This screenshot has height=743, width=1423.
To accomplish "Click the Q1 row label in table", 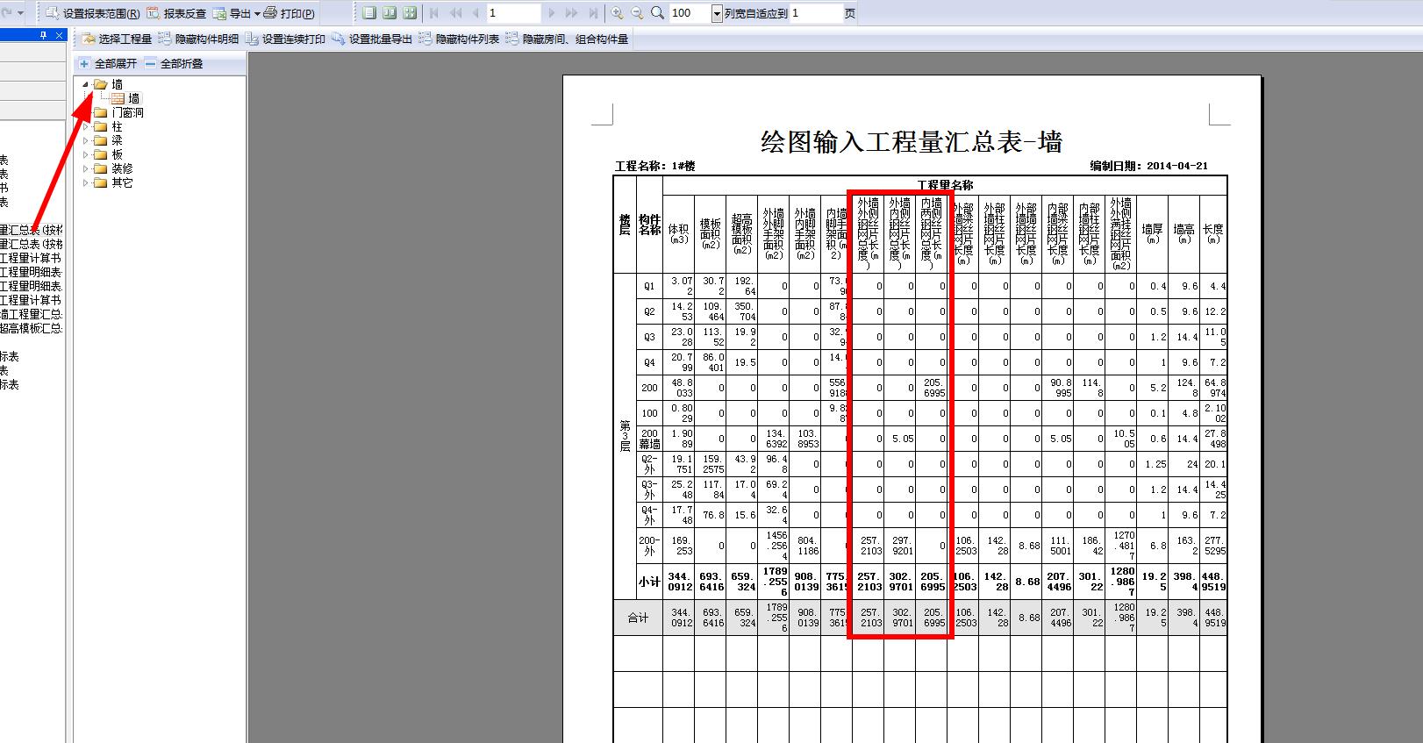I will coord(649,286).
